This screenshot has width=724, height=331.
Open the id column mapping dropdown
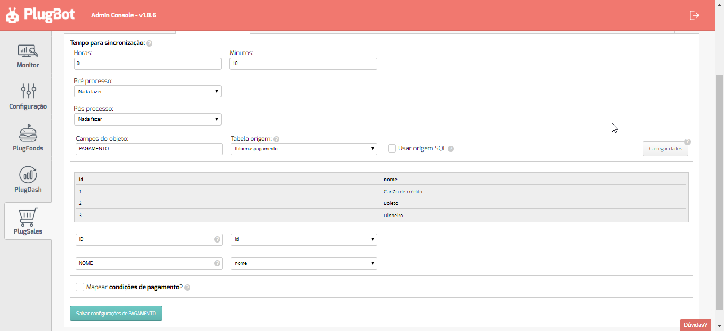click(x=304, y=239)
